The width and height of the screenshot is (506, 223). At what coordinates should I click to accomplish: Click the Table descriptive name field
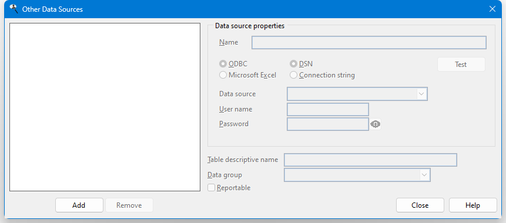(x=370, y=160)
